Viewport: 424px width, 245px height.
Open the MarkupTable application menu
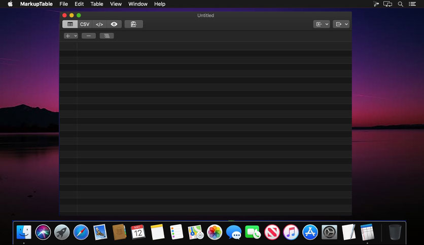36,4
